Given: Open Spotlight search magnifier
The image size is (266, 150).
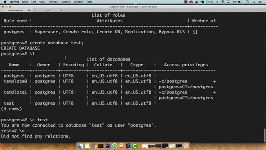Looking at the screenshot, I should (x=254, y=2).
